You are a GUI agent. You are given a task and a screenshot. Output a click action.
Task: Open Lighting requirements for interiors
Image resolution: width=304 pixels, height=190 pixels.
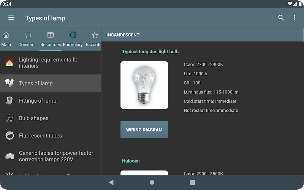pos(49,63)
